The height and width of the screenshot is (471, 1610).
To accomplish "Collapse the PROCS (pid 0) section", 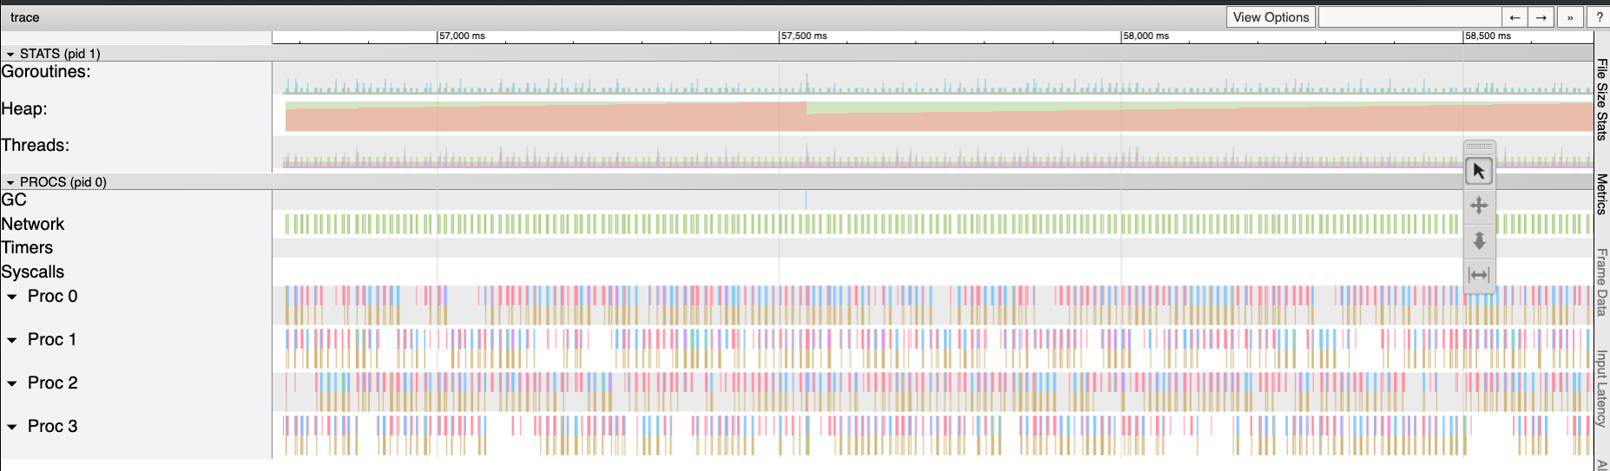I will (10, 182).
